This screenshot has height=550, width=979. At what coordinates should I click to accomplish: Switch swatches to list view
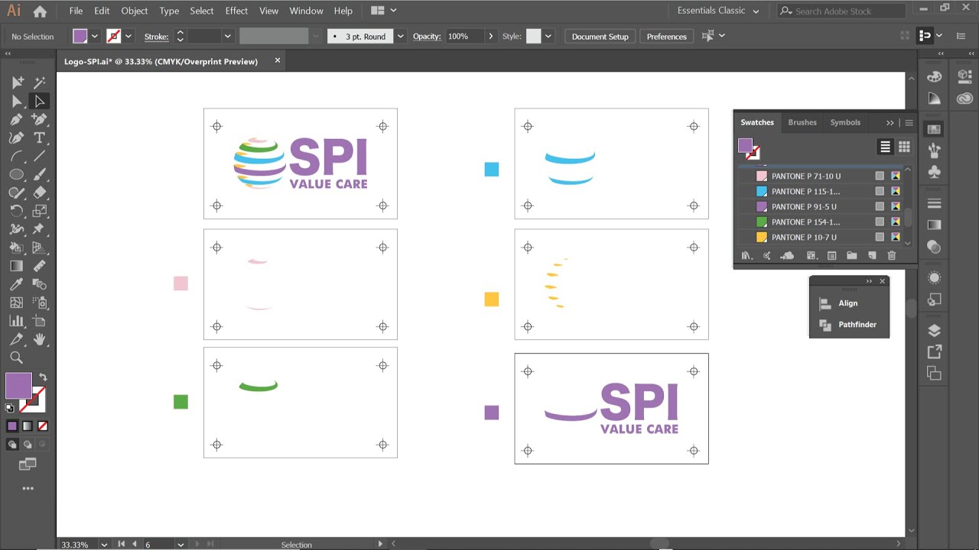(x=885, y=147)
